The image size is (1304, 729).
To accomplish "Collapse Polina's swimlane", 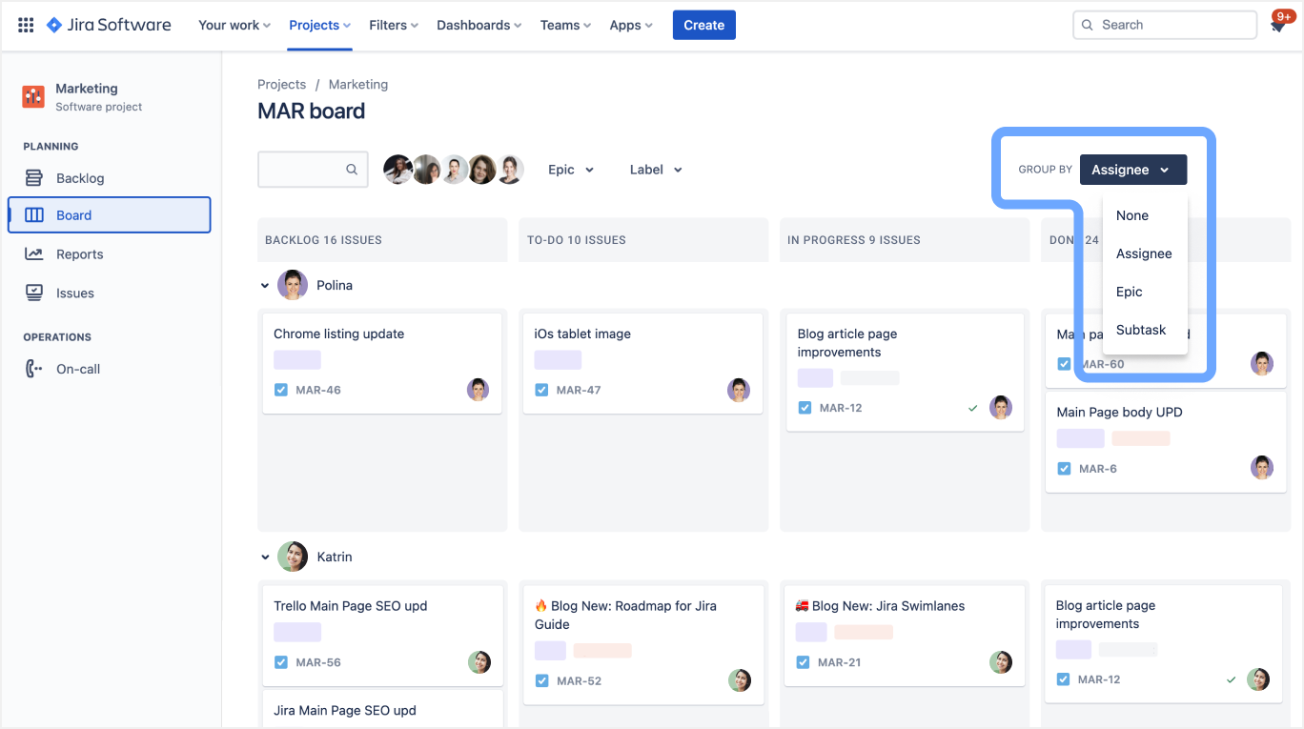I will coord(264,284).
